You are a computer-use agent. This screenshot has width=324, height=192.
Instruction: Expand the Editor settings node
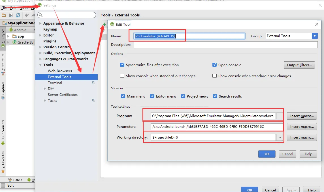40,35
